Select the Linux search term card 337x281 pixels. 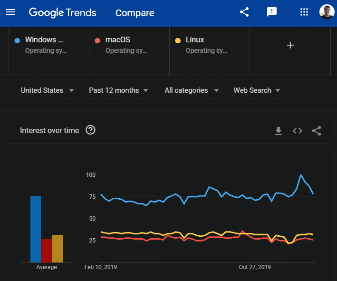pyautogui.click(x=210, y=51)
